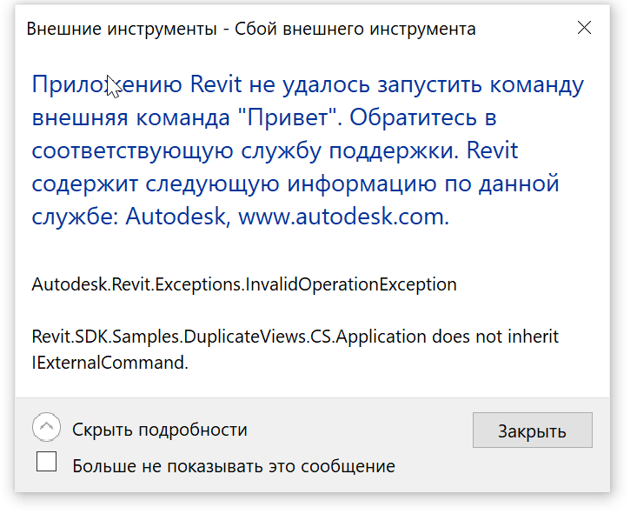Collapse details via "Скрыть подробности" label

coord(160,430)
